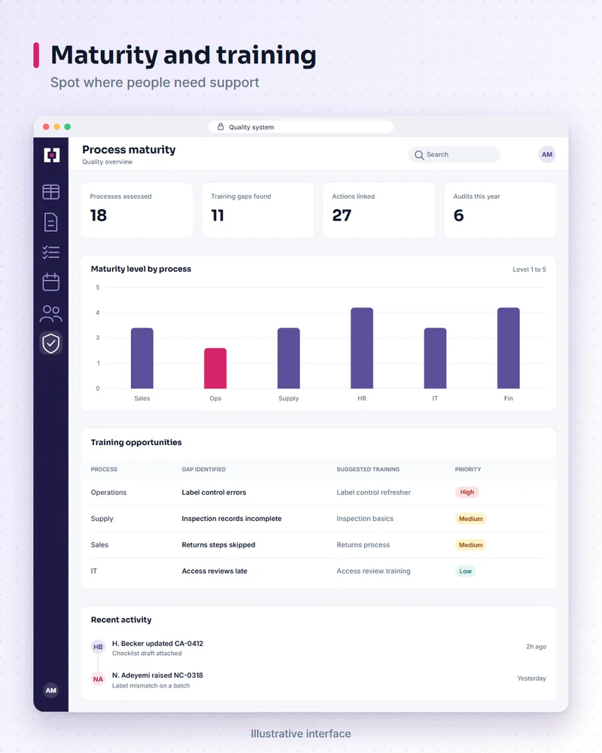Click the Sales bar in chart

[x=142, y=358]
